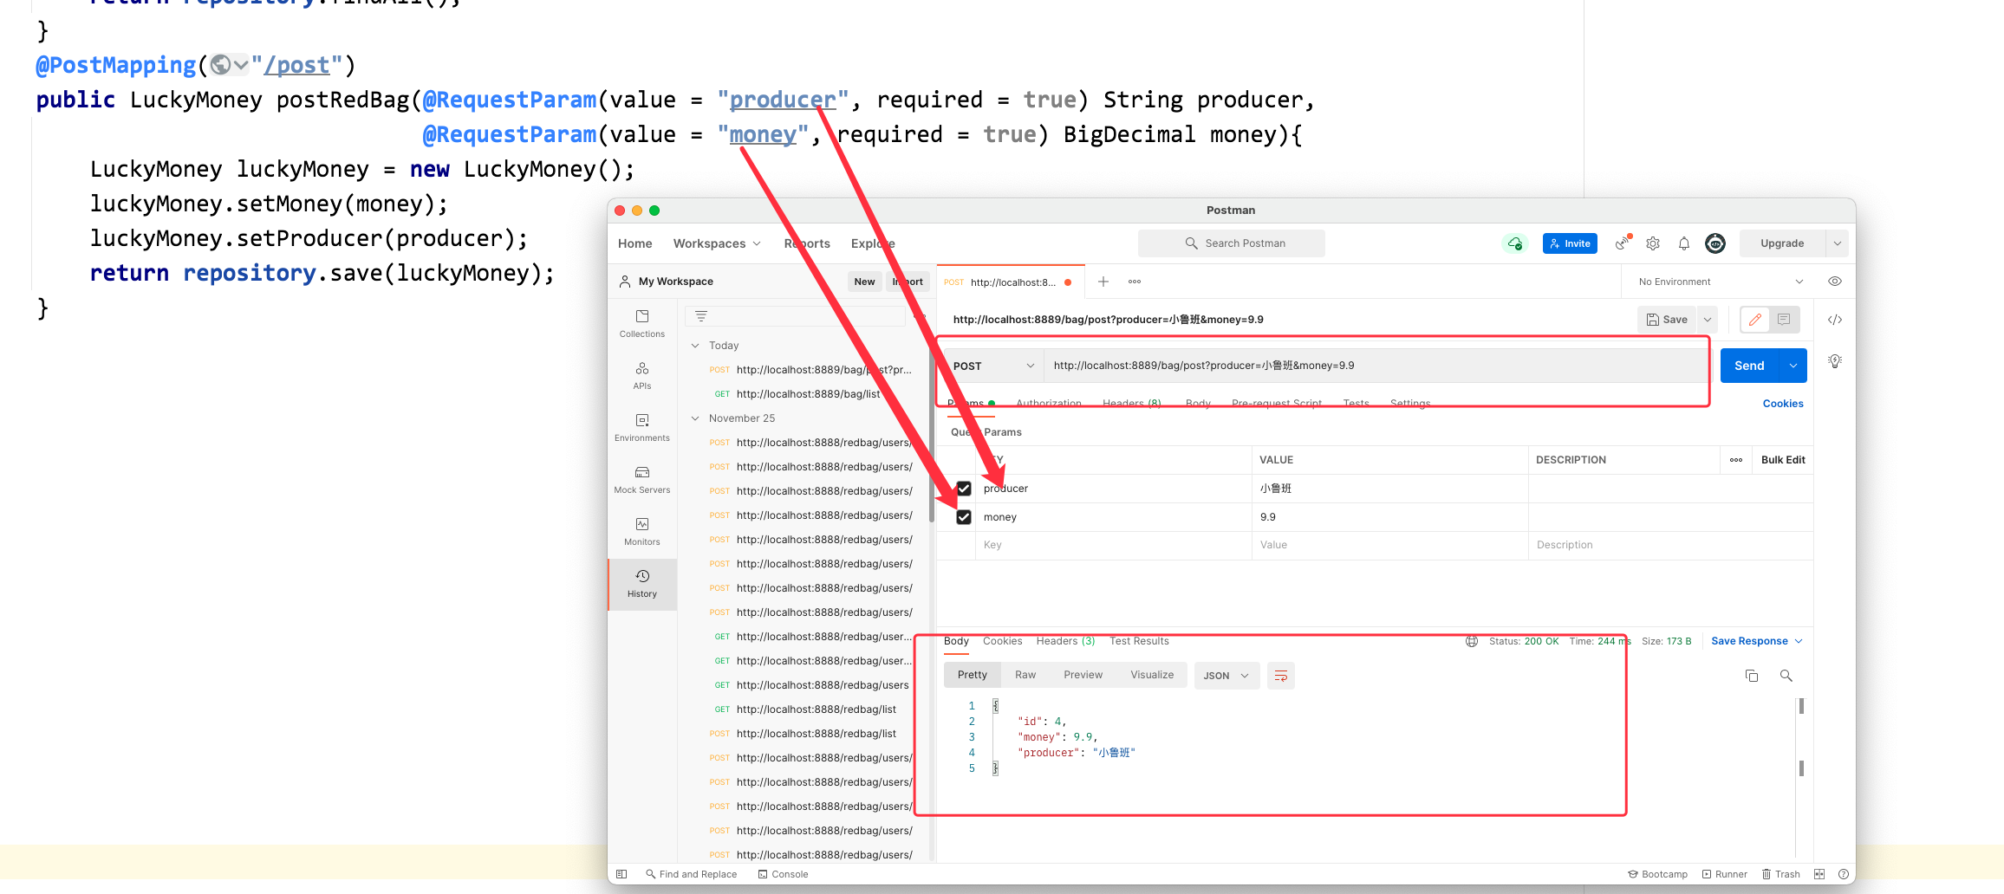Uncheck the producer param checkbox
The height and width of the screenshot is (894, 2004).
pos(964,489)
